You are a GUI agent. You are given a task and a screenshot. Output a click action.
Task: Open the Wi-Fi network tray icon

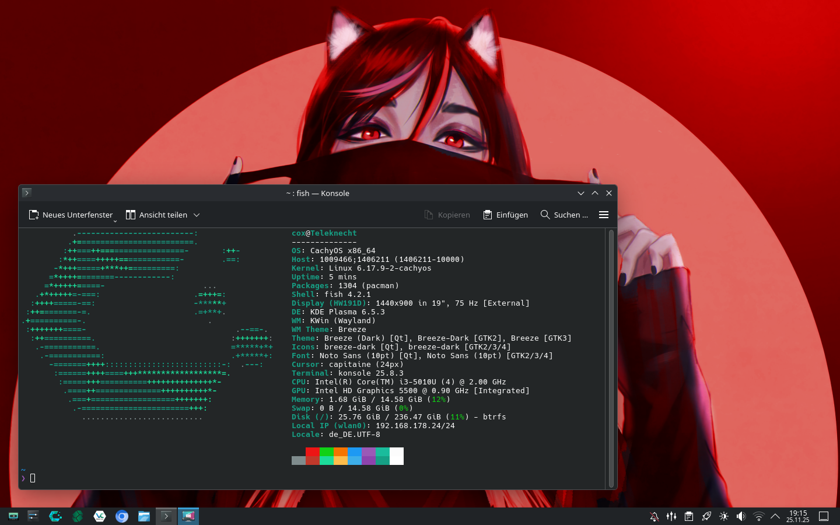click(x=758, y=516)
